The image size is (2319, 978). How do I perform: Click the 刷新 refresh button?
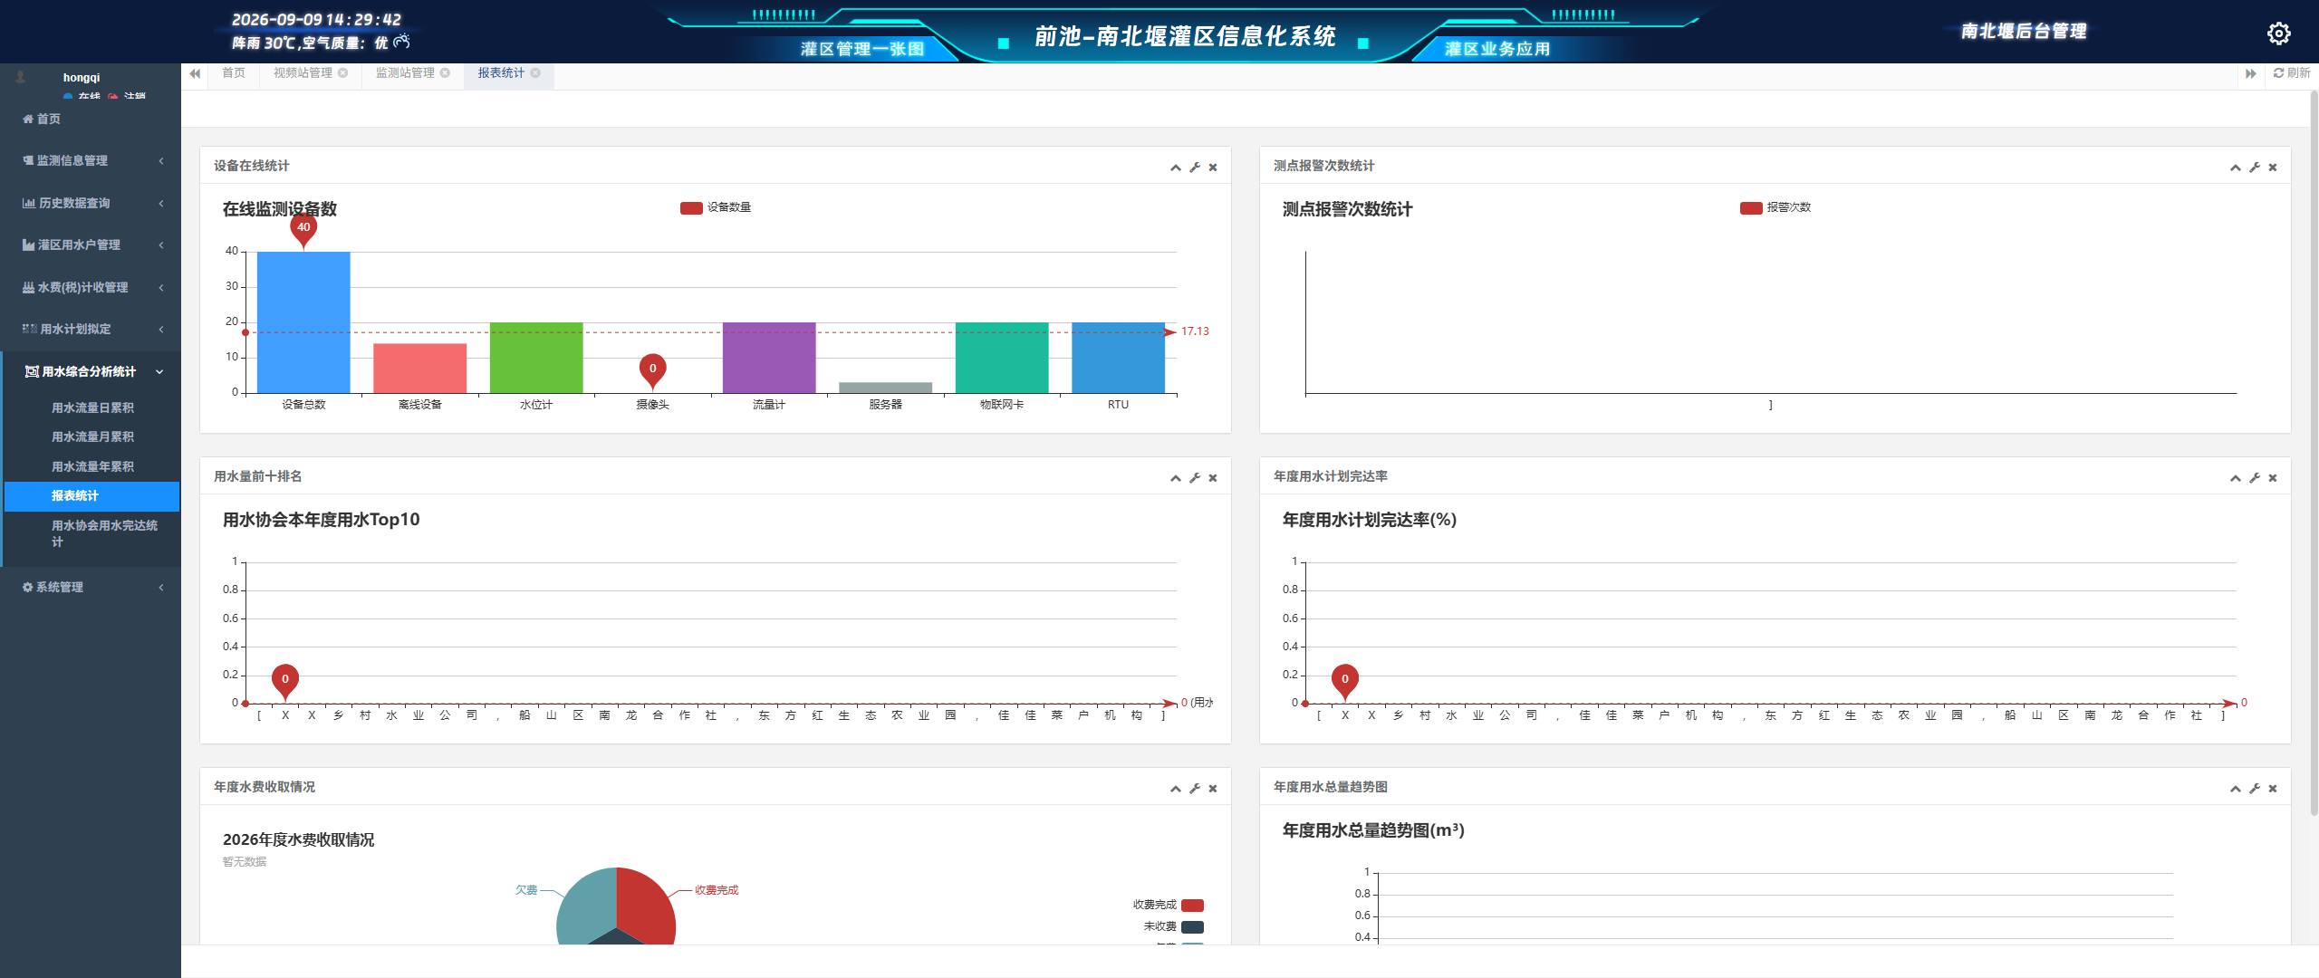point(2292,73)
